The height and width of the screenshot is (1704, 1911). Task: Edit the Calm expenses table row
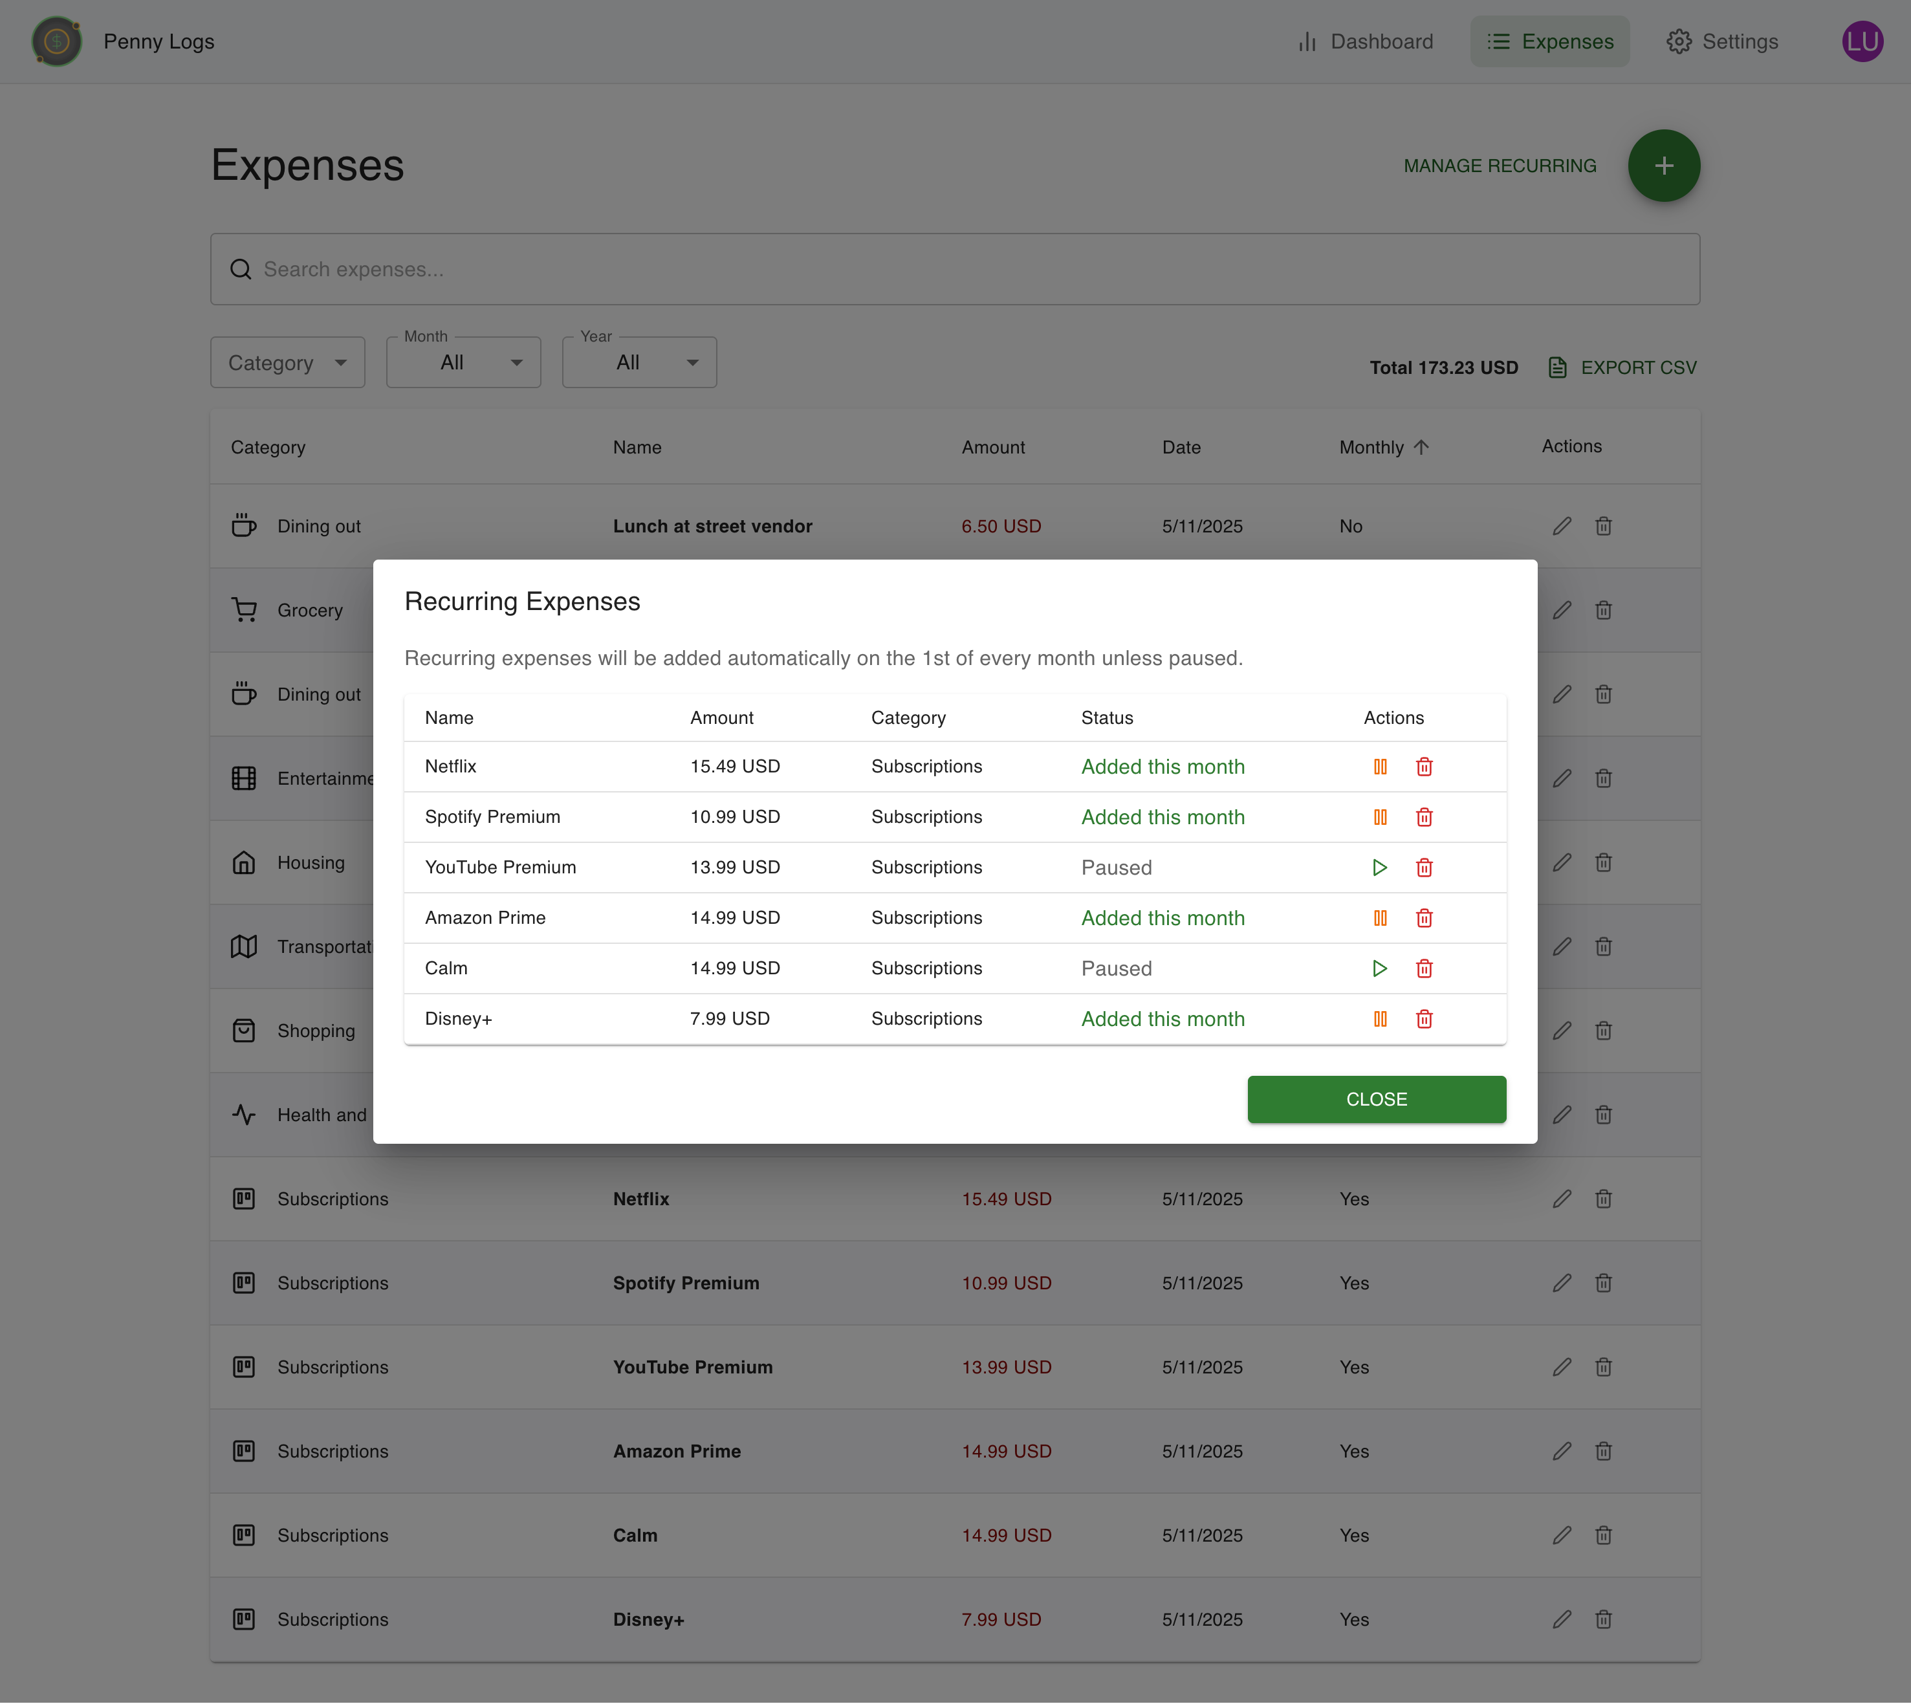[x=1562, y=1535]
